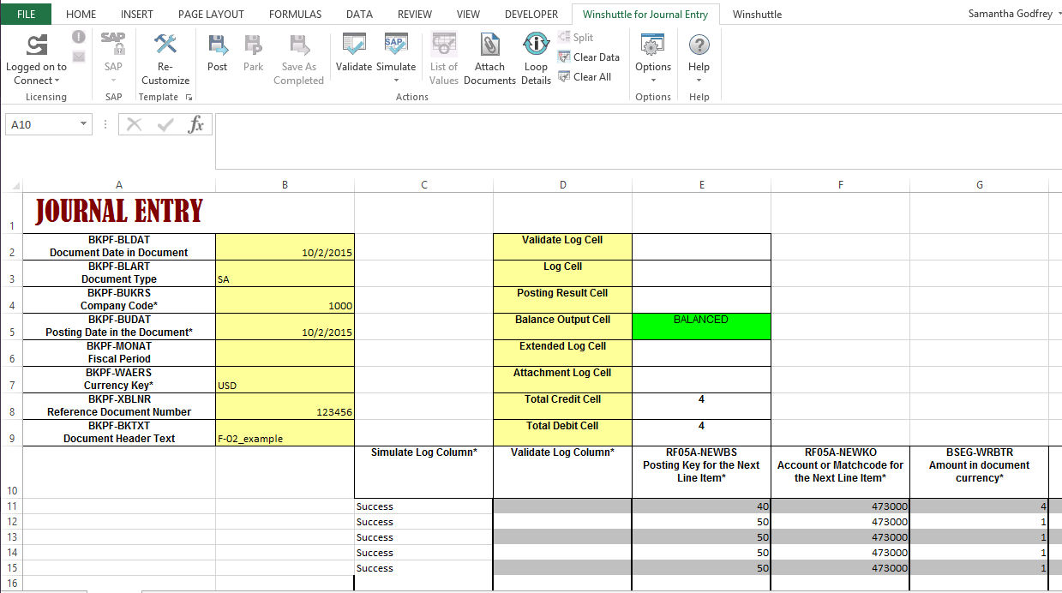
Task: Expand the Help dropdown arrow
Action: [x=699, y=81]
